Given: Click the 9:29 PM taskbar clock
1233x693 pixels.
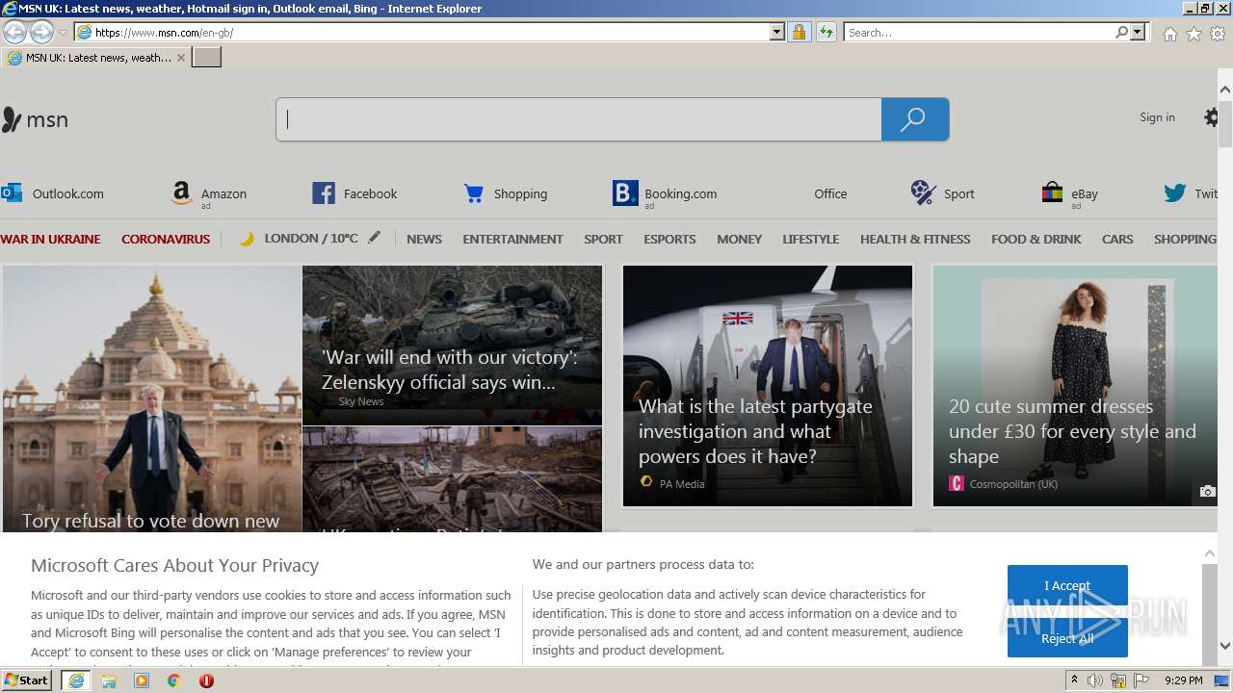Looking at the screenshot, I should (x=1184, y=680).
